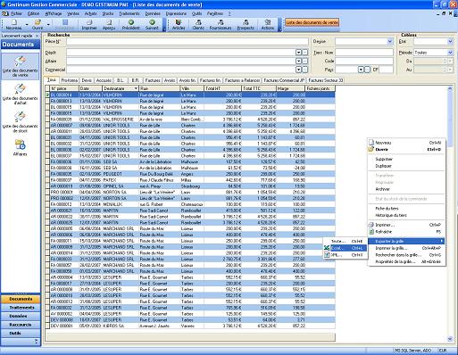Screen dimensions: 458x355
Task: Open the Données sidebar section button
Action: [21, 316]
